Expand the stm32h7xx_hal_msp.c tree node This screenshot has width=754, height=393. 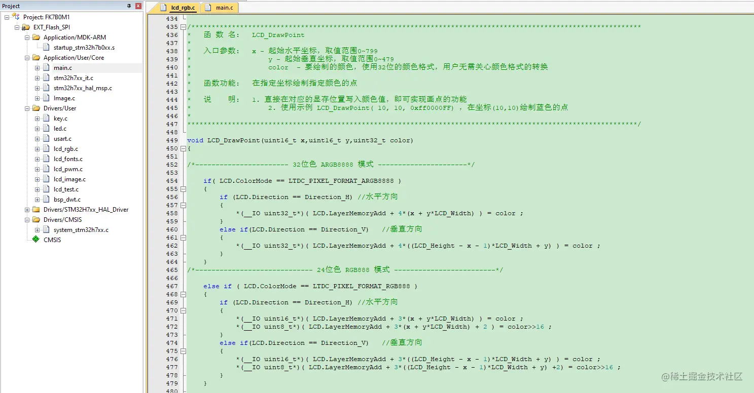coord(38,88)
